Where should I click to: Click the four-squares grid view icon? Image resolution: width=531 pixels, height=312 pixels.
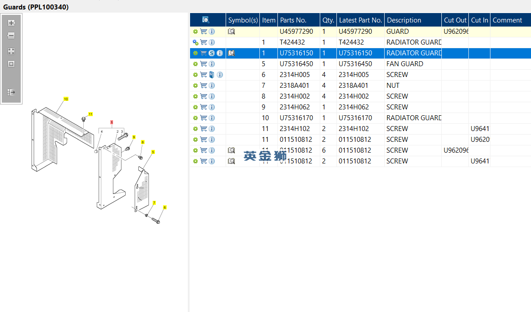tap(11, 51)
